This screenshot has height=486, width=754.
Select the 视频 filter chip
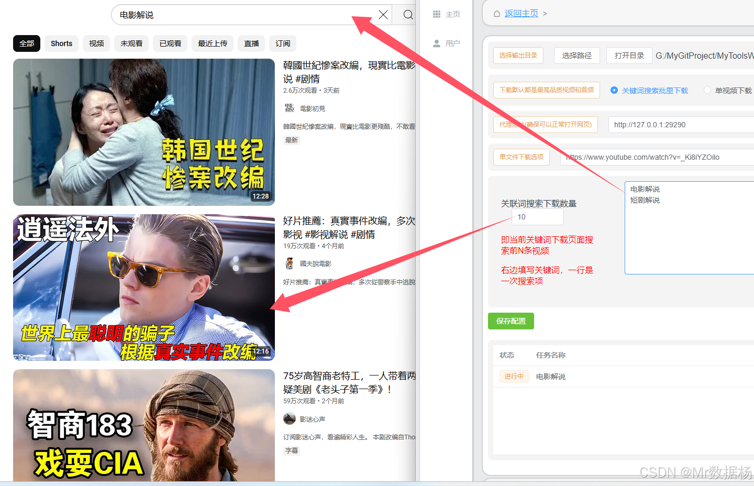(96, 43)
